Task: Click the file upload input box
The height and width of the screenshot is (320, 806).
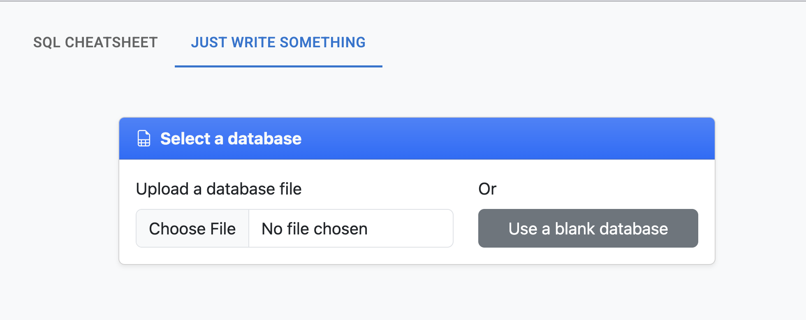Action: 294,228
